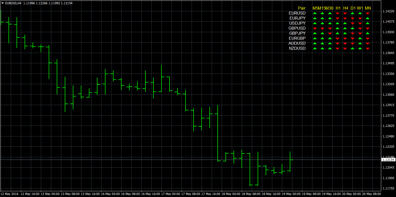Click the H1 timeframe column header
This screenshot has height=197, width=396.
pos(338,8)
